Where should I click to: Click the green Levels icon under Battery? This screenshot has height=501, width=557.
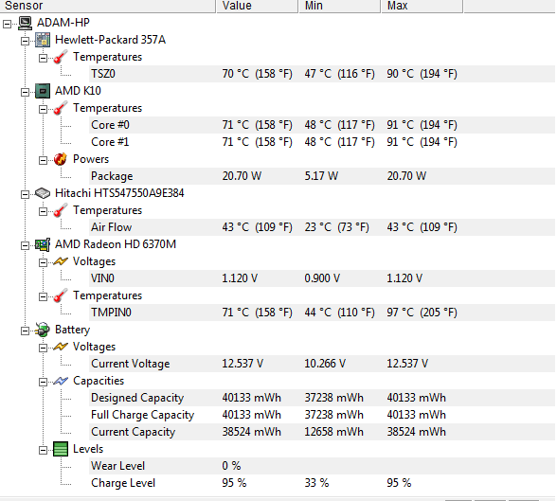point(61,449)
